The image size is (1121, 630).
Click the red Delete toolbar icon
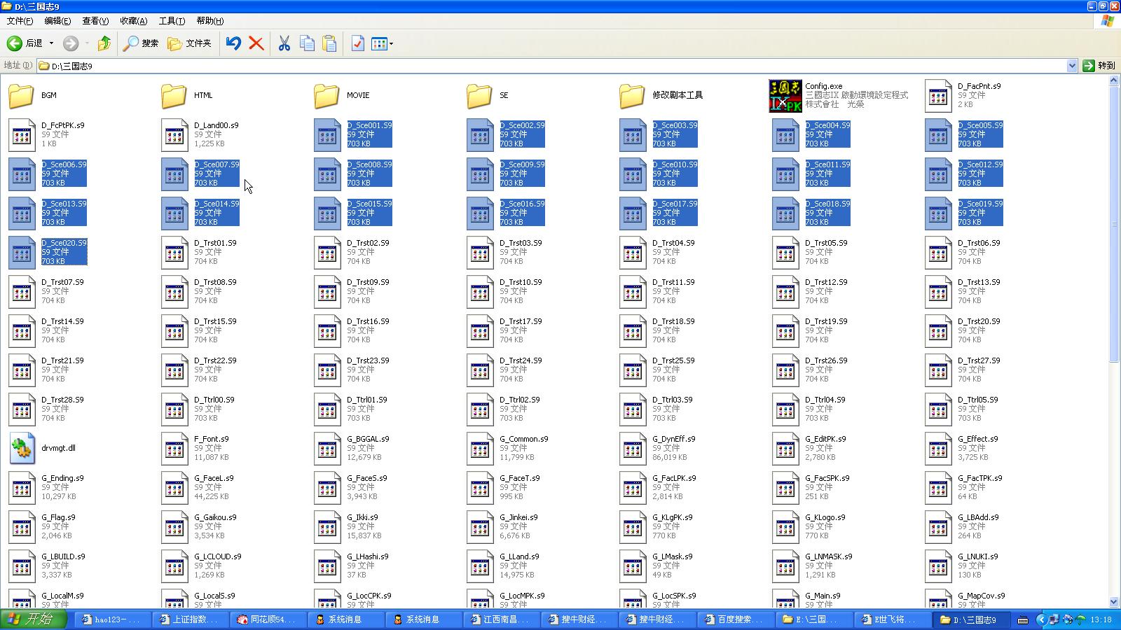(256, 43)
